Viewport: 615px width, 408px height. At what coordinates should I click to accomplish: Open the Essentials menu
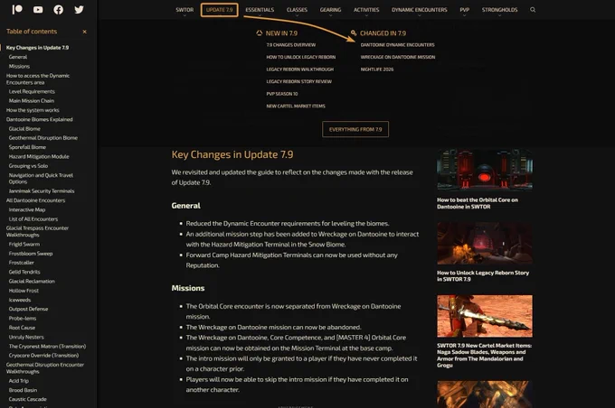[x=260, y=10]
